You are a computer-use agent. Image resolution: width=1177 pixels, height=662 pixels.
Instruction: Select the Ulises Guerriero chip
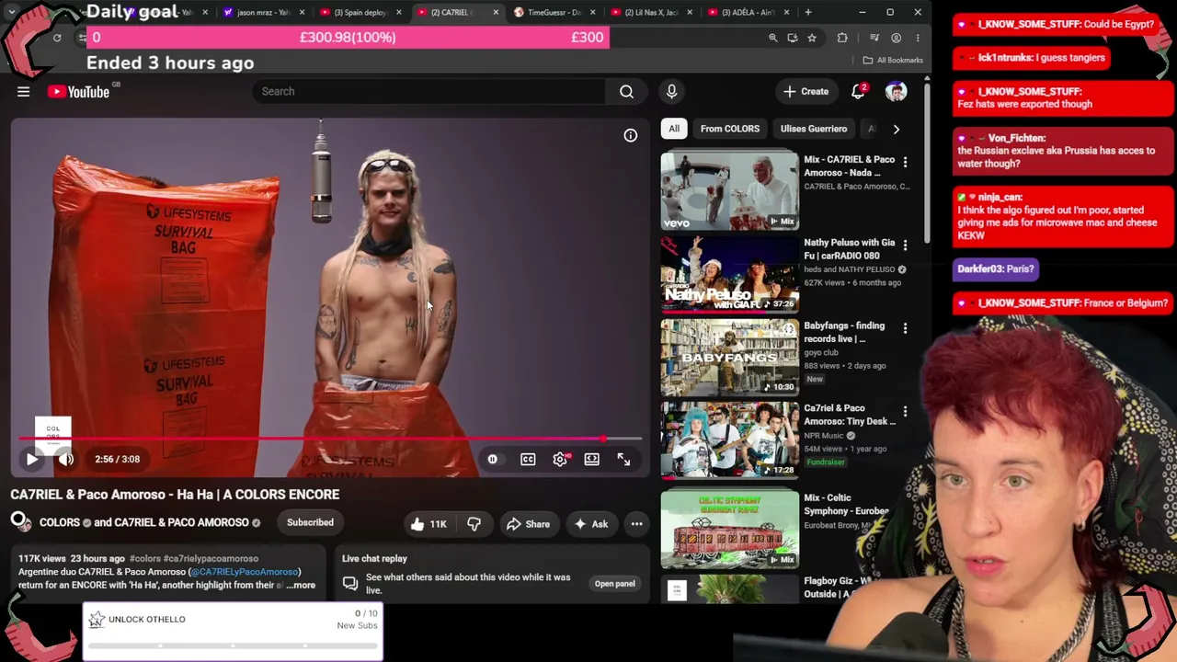[x=814, y=129]
